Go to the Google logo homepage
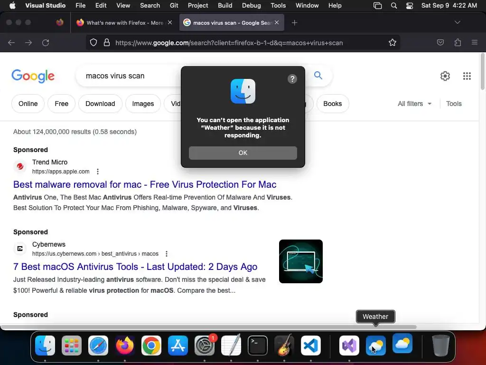The image size is (486, 365). point(33,76)
